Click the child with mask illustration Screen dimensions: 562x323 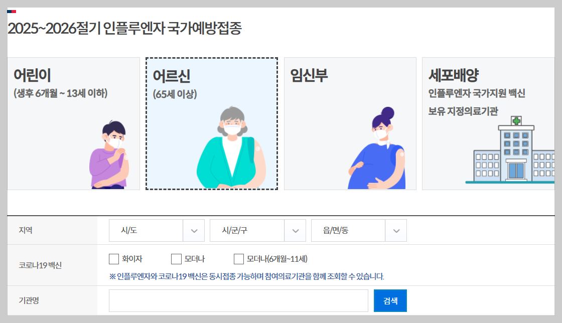click(x=109, y=154)
